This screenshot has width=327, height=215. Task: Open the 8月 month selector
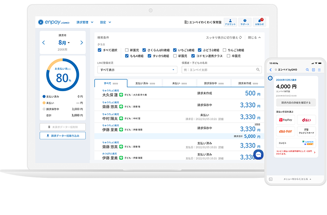(64, 42)
